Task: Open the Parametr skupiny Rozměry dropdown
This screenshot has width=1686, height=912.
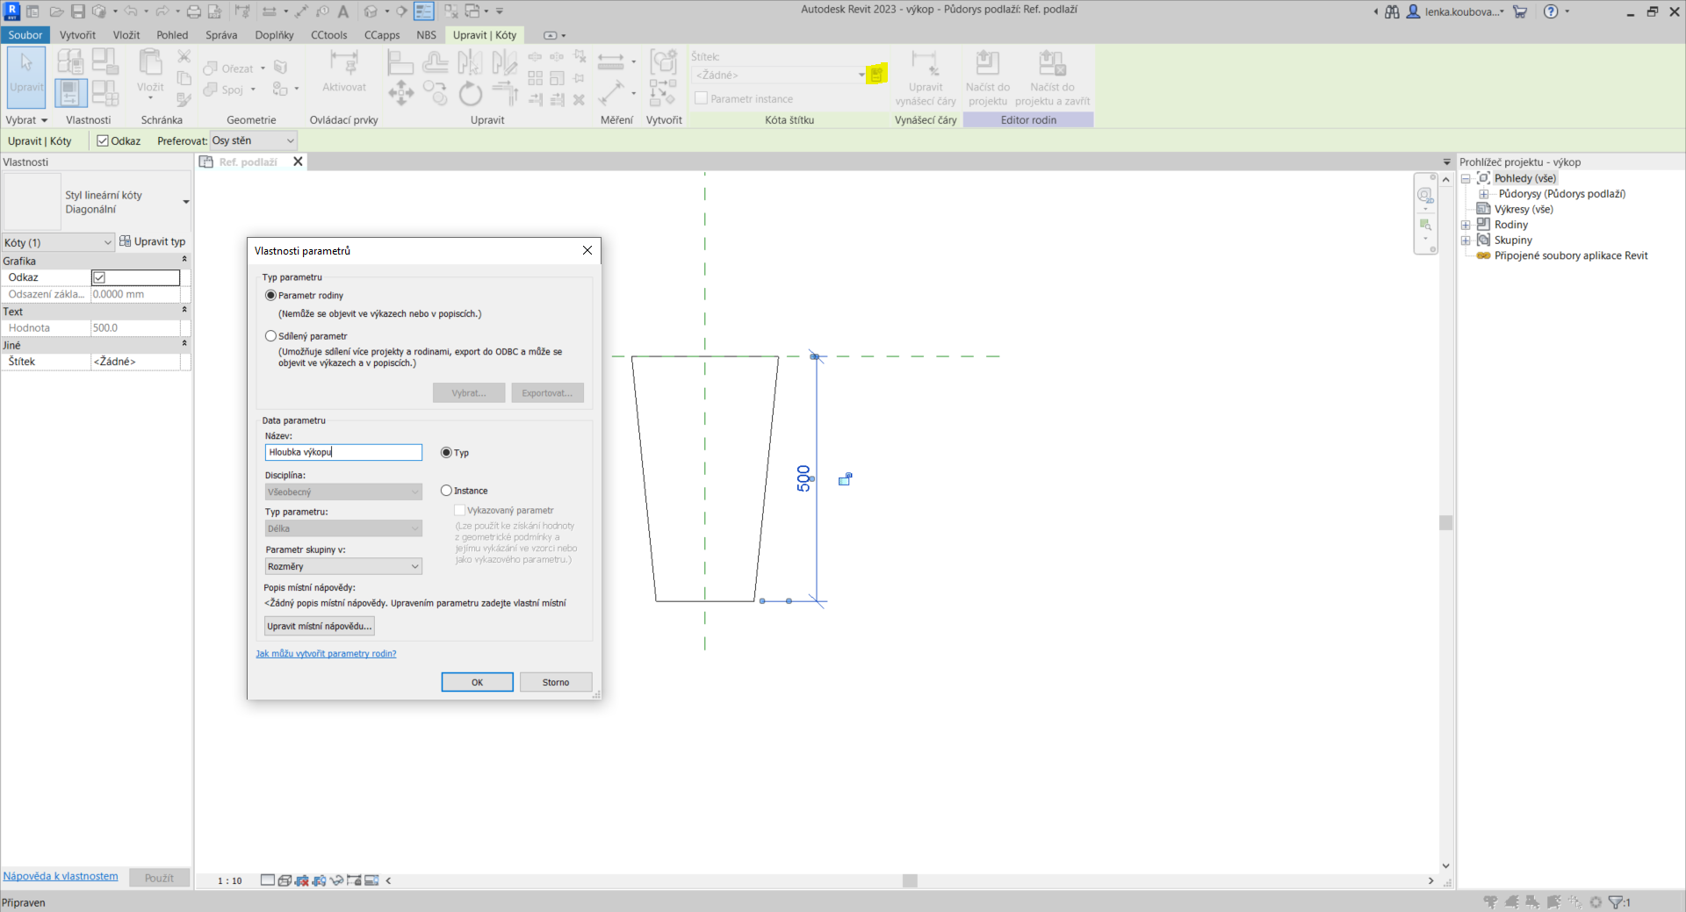Action: [x=343, y=567]
